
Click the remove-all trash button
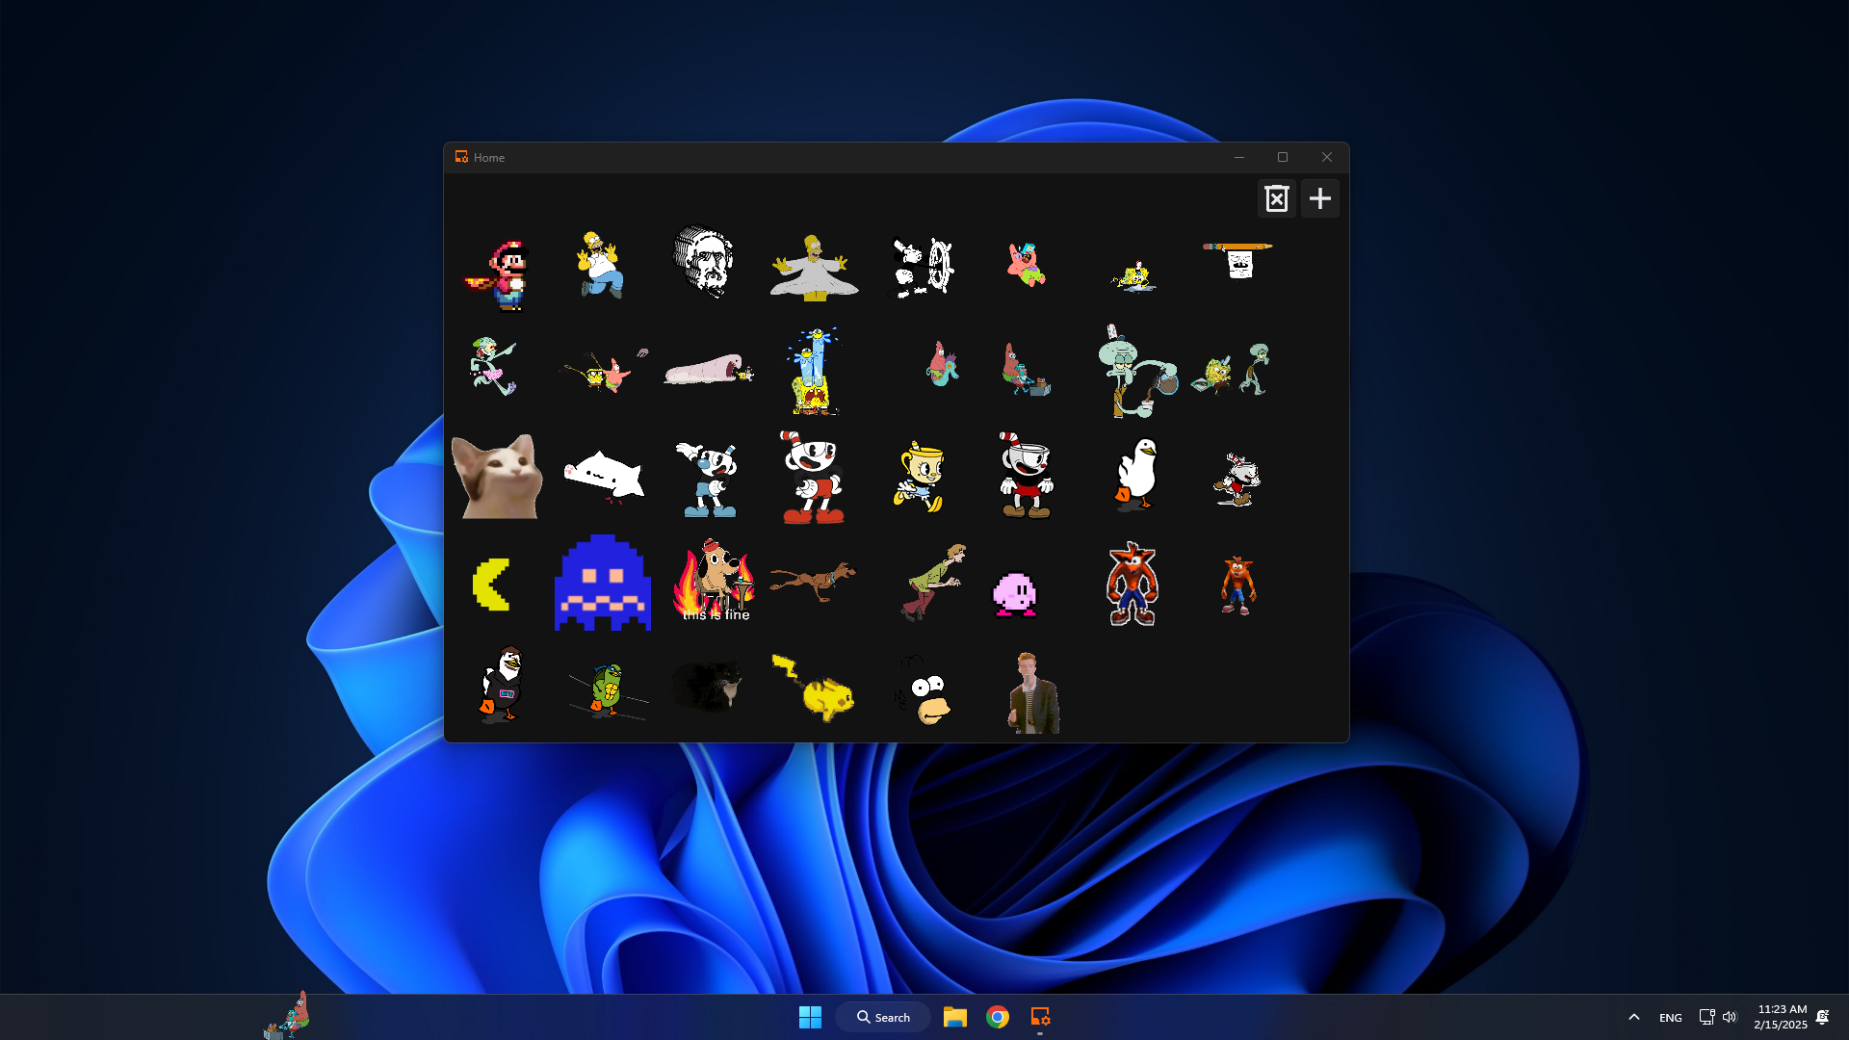tap(1276, 198)
